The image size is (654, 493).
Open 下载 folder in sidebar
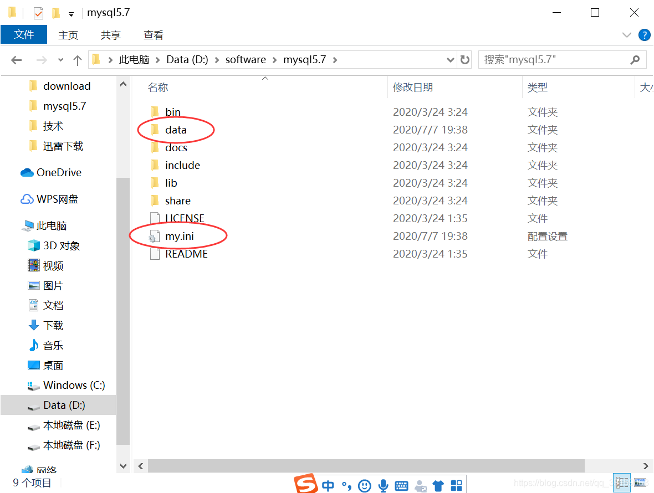click(53, 326)
